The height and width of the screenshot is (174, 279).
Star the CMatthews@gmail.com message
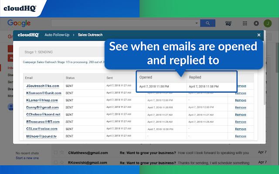pos(62,152)
